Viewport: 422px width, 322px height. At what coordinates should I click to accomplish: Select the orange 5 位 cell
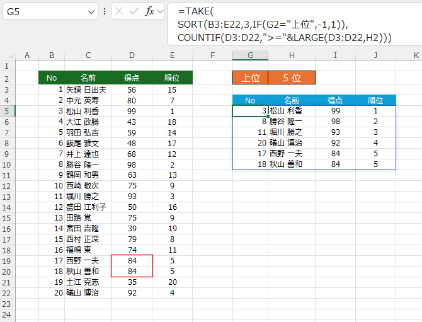point(291,78)
